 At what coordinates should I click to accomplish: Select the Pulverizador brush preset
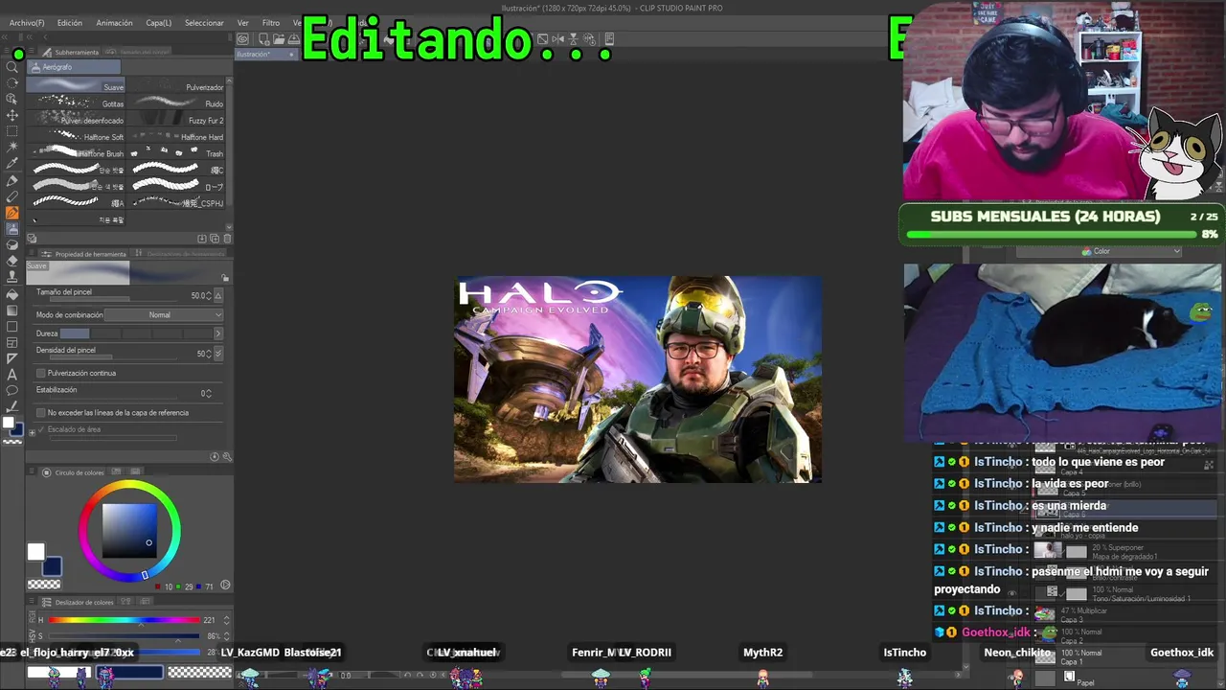pos(176,86)
